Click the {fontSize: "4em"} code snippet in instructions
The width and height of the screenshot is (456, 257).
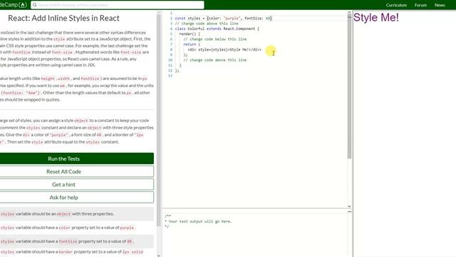click(20, 93)
